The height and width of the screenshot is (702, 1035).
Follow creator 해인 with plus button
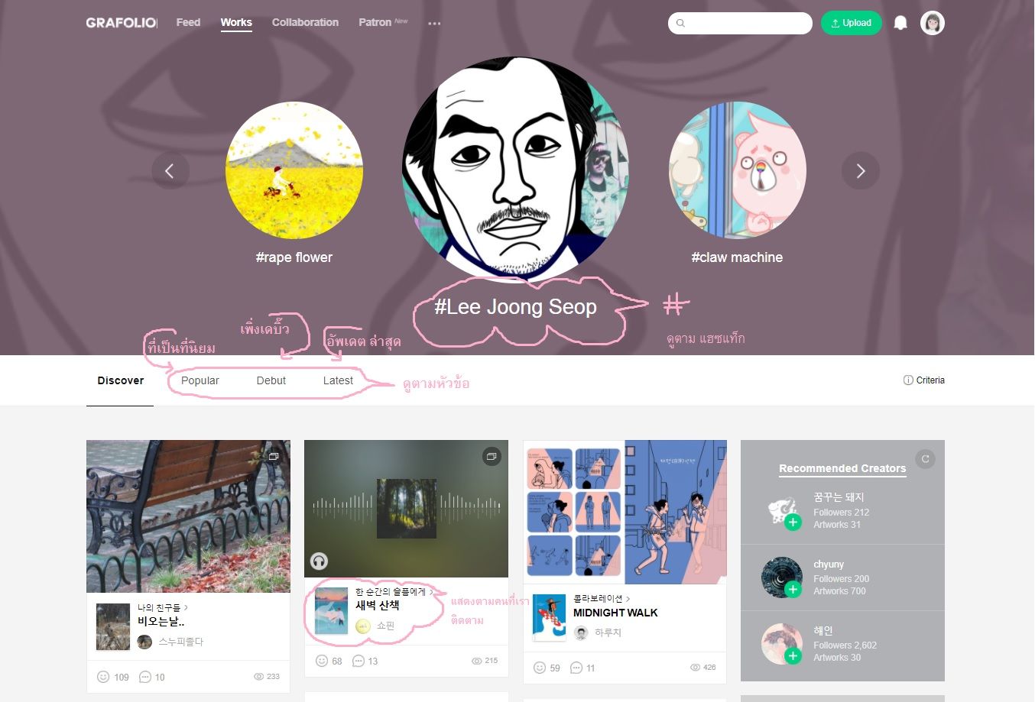[793, 655]
